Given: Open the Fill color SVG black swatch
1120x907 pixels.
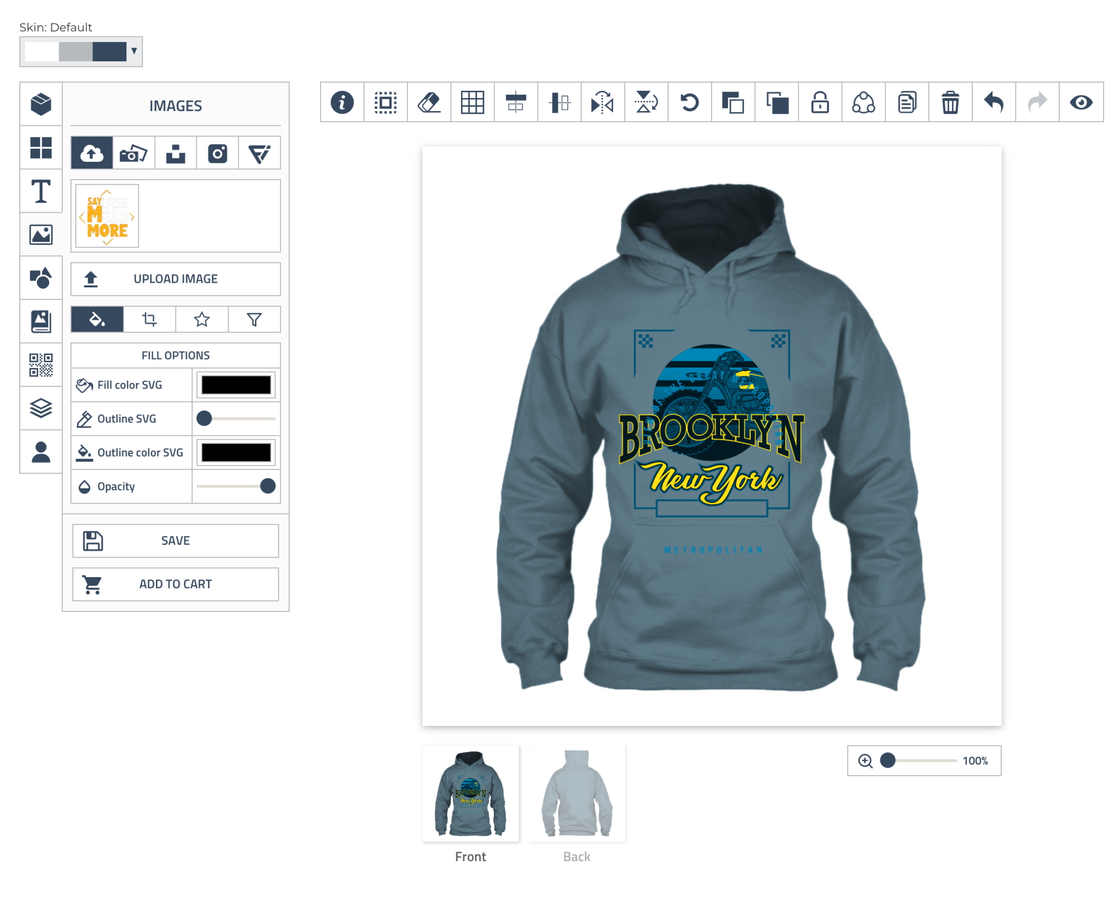Looking at the screenshot, I should tap(236, 385).
